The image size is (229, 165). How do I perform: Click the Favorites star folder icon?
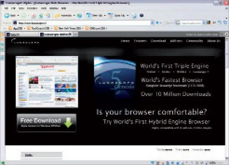[57, 15]
